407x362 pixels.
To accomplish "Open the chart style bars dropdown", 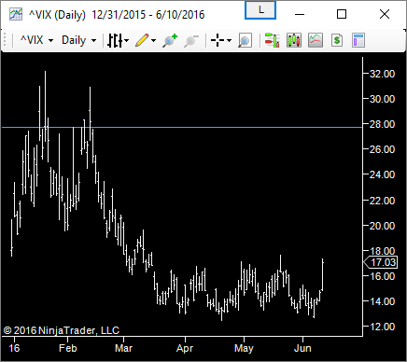I will tap(118, 40).
